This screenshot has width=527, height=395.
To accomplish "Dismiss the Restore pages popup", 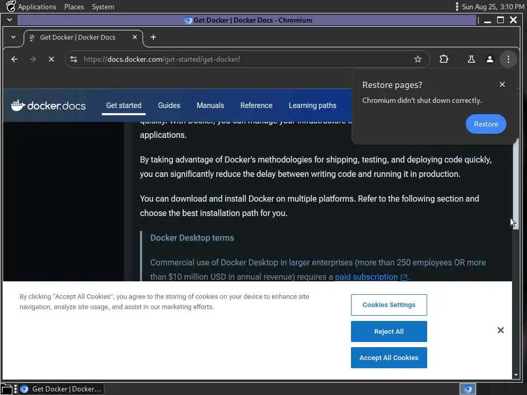I will [x=502, y=85].
